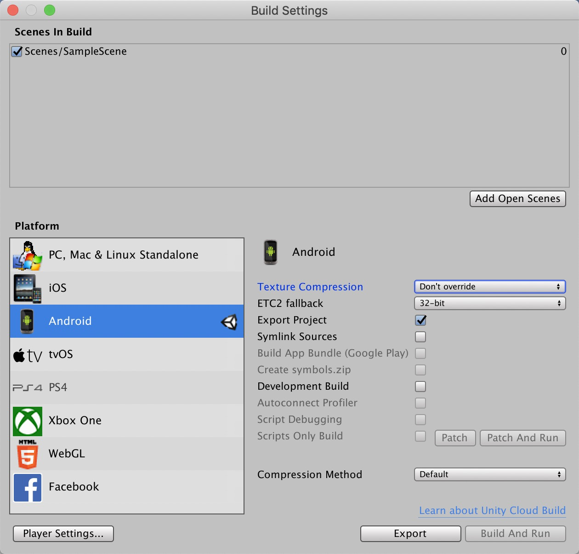Select the Xbox One platform row

[x=127, y=421]
